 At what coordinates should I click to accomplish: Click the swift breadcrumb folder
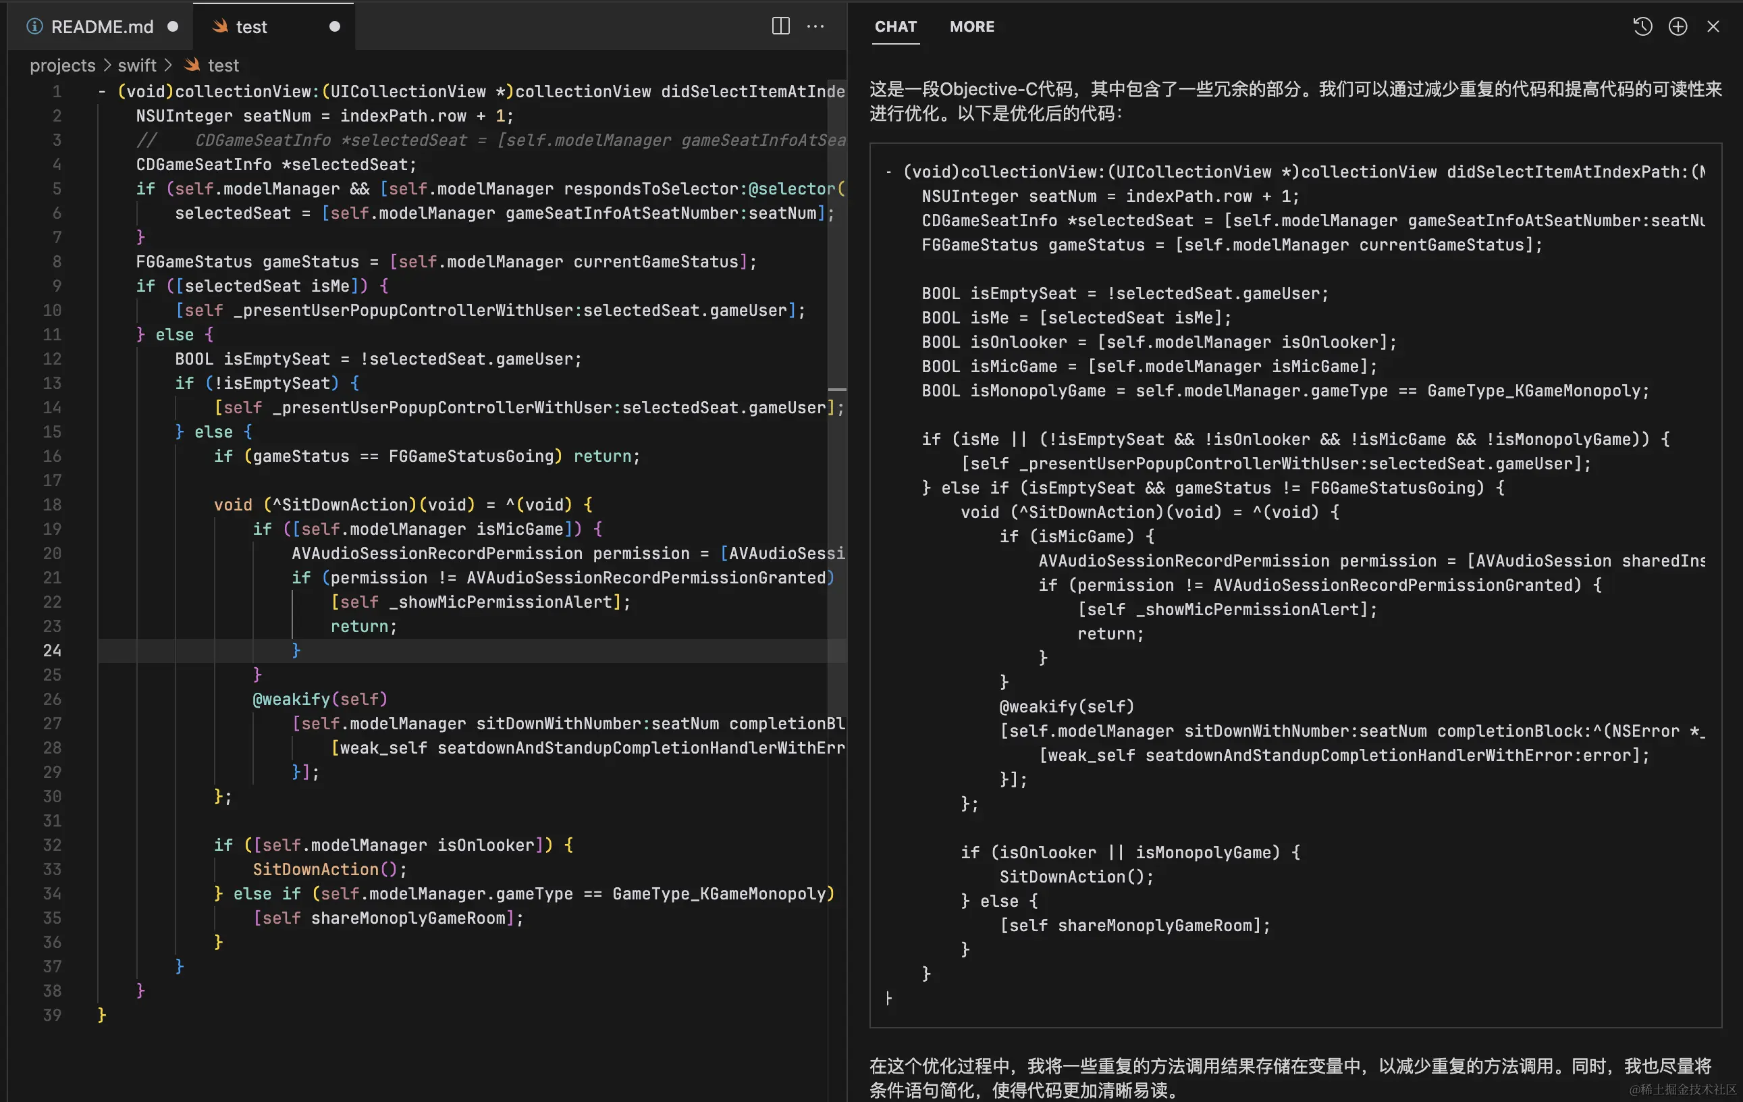137,65
